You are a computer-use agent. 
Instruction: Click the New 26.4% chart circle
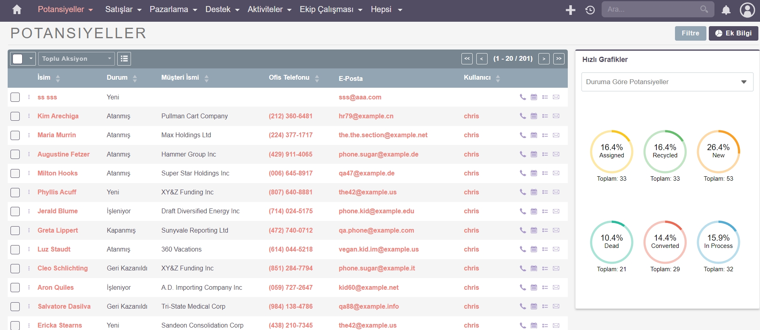coord(718,151)
